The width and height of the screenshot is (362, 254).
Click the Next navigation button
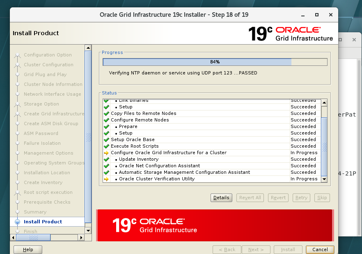click(256, 250)
